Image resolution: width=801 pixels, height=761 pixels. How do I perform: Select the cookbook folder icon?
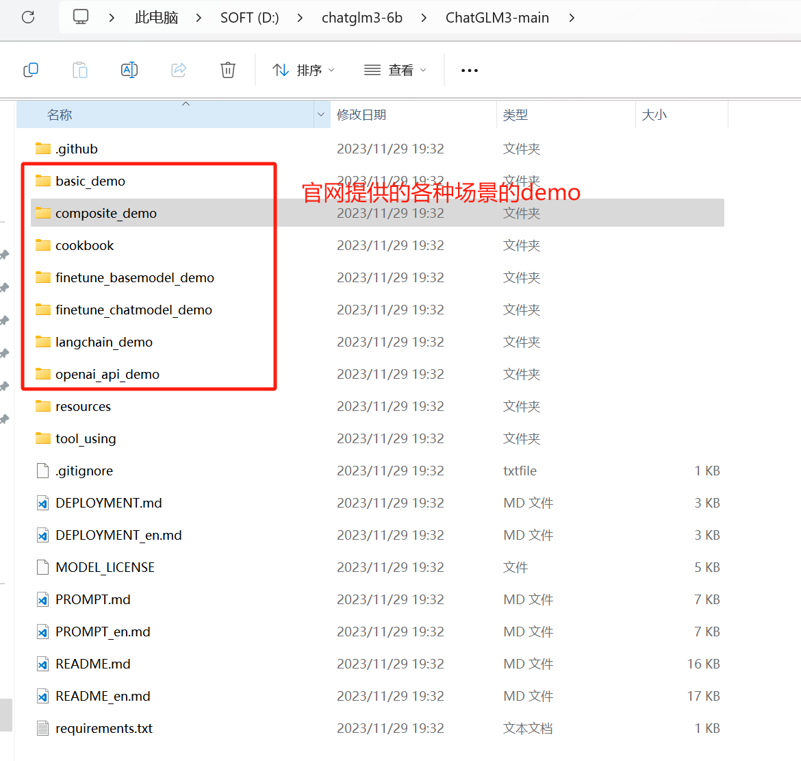pyautogui.click(x=43, y=245)
